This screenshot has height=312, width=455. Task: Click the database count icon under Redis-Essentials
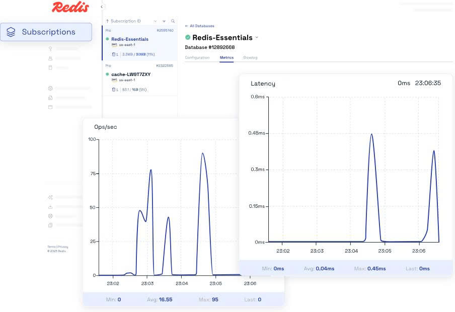click(x=114, y=54)
